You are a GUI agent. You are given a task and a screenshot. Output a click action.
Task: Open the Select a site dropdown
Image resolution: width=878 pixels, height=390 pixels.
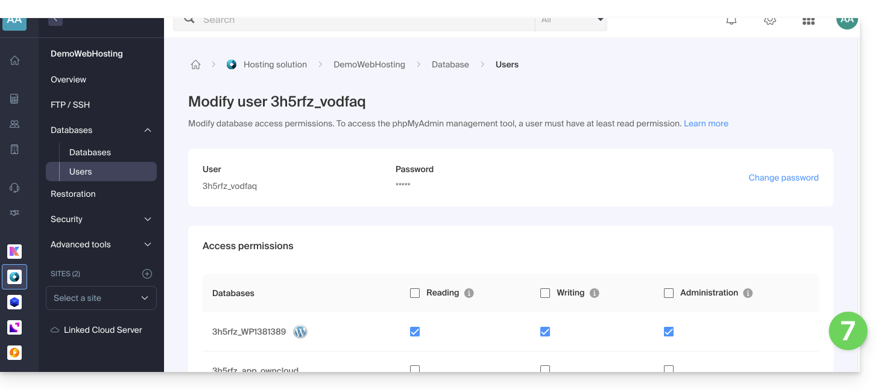(101, 298)
